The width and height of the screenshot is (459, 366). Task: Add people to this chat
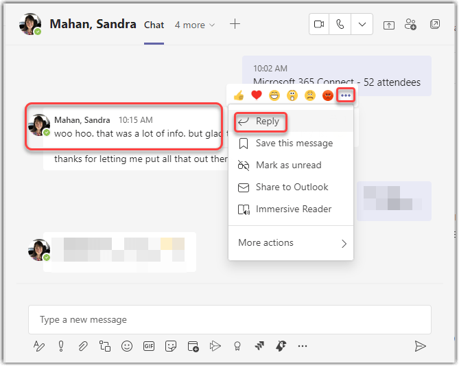[411, 25]
